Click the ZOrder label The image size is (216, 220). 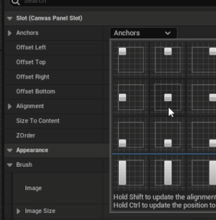coord(26,135)
